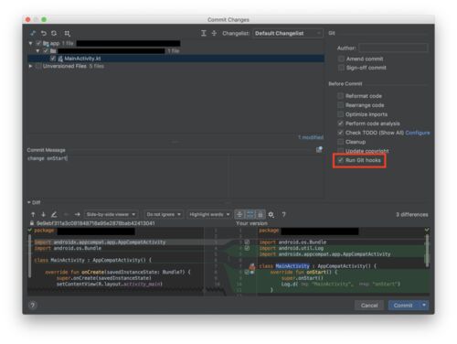The width and height of the screenshot is (457, 344).
Task: Click the right diff pane scrollbar
Action: tap(427, 250)
